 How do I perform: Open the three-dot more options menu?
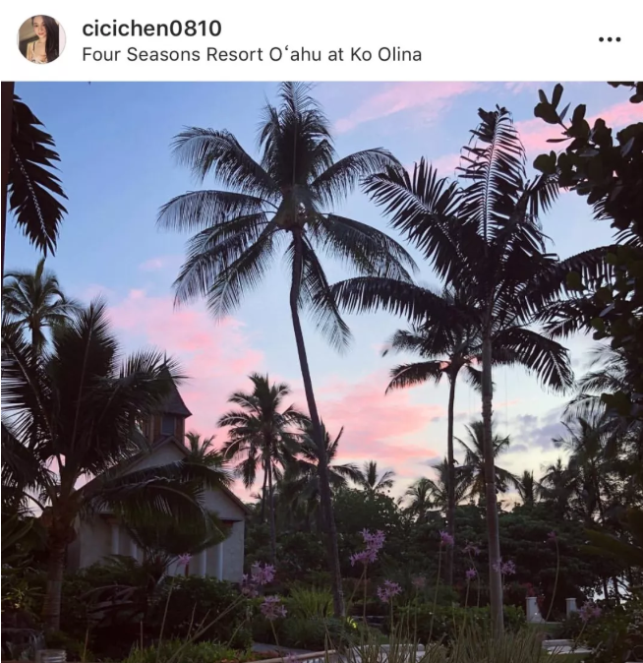point(610,39)
